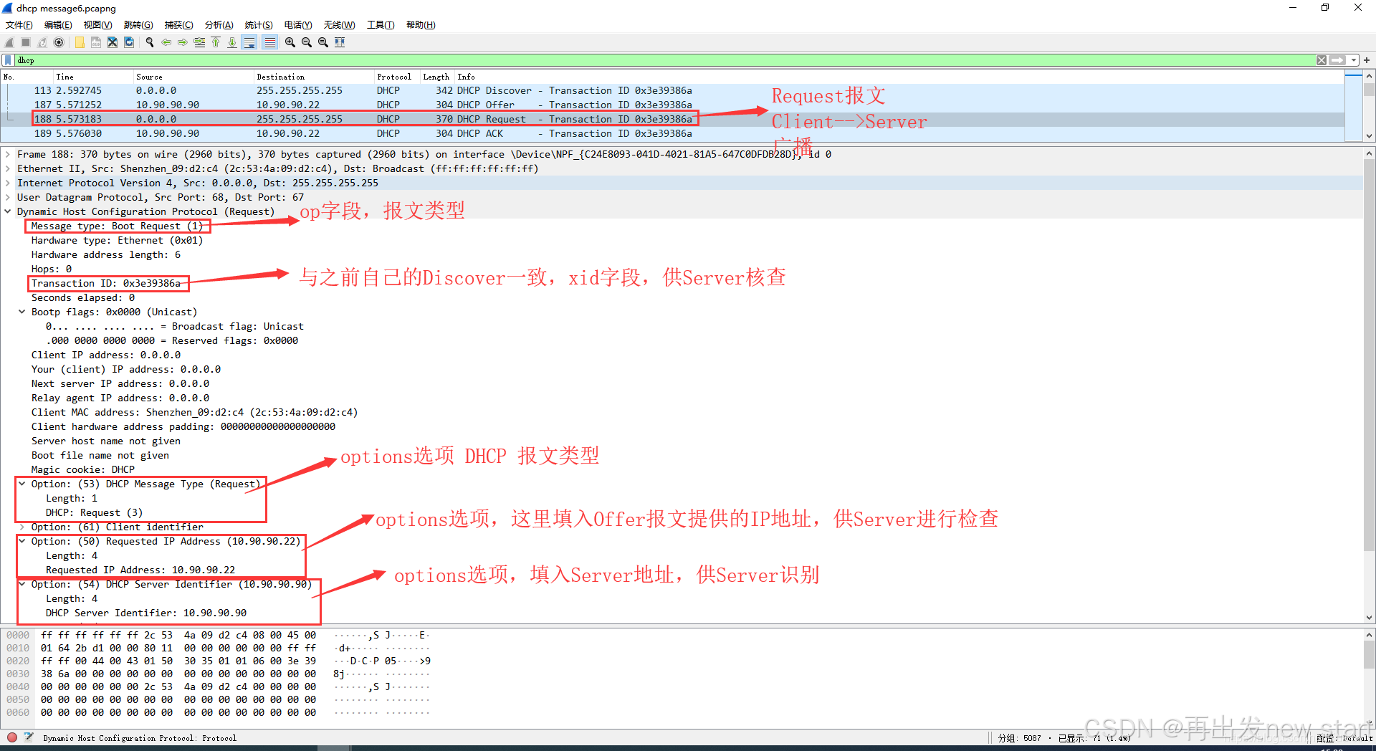
Task: Go back to previous packet arrow
Action: (x=166, y=42)
